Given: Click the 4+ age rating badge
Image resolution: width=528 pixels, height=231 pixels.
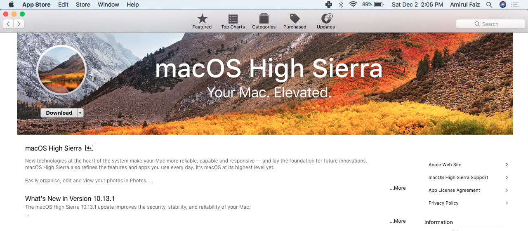Looking at the screenshot, I should point(89,148).
